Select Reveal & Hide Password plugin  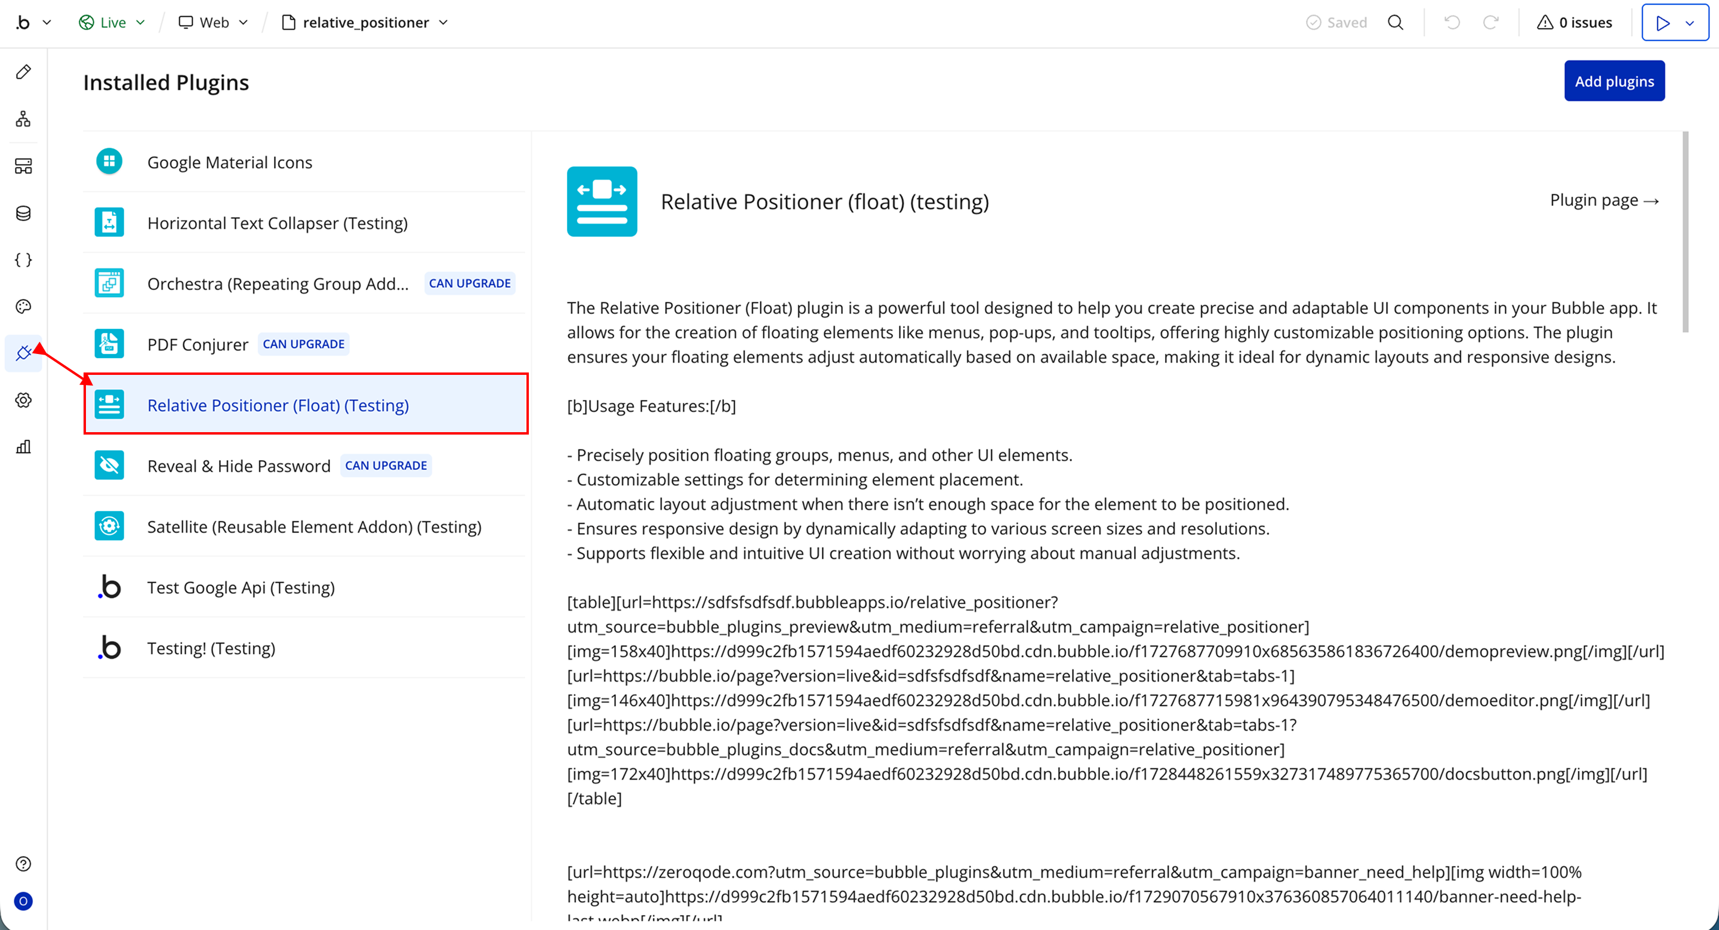coord(238,466)
